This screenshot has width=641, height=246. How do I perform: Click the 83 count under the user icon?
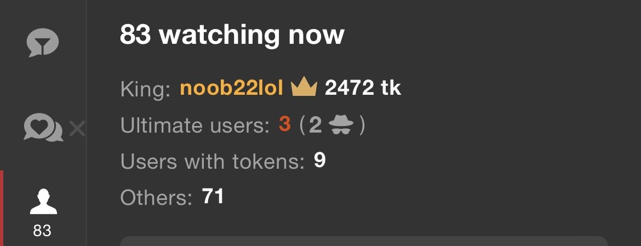(x=43, y=231)
